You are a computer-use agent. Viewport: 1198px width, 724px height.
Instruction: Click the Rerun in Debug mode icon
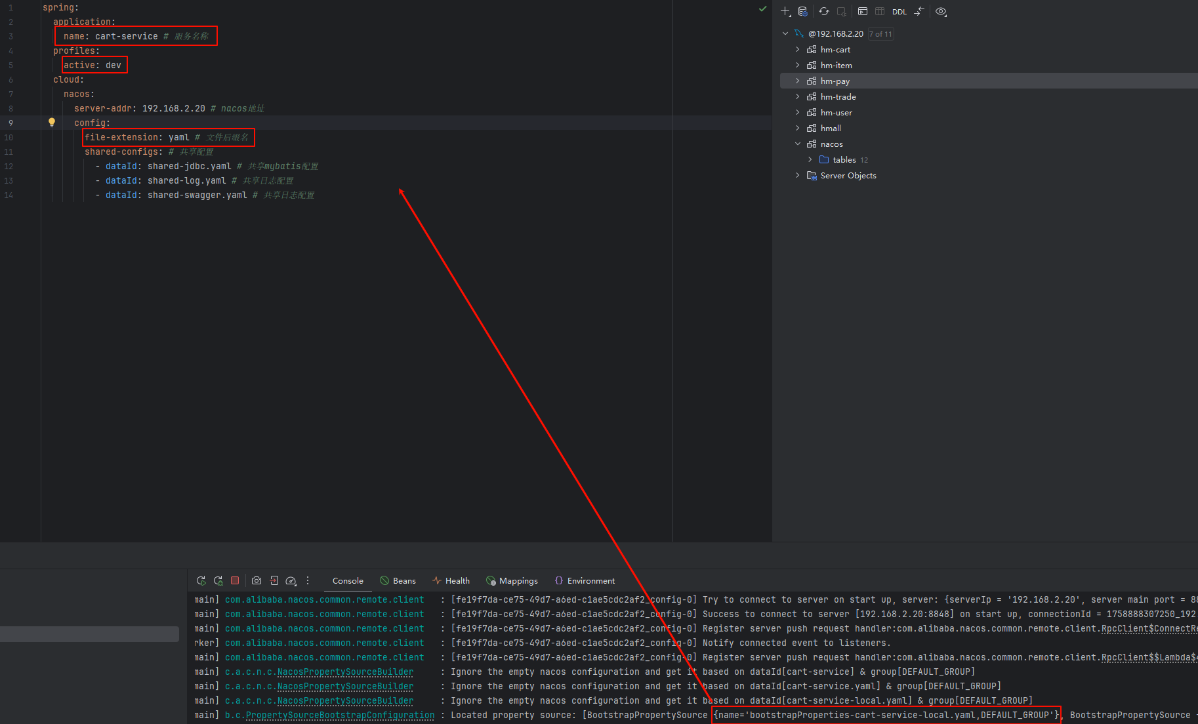(x=218, y=580)
